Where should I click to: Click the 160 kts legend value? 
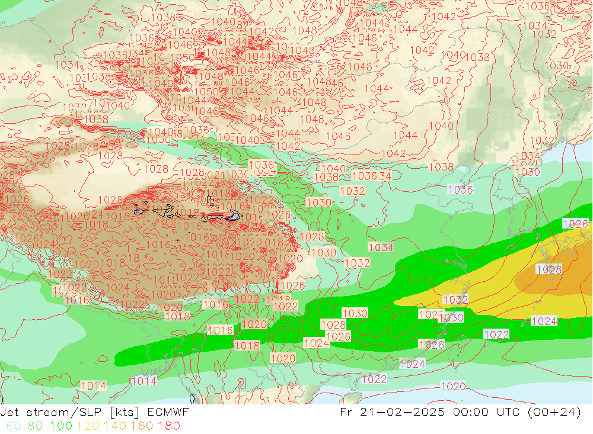click(142, 426)
